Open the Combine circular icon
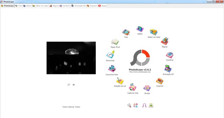The height and width of the screenshot is (118, 224). pos(170,55)
